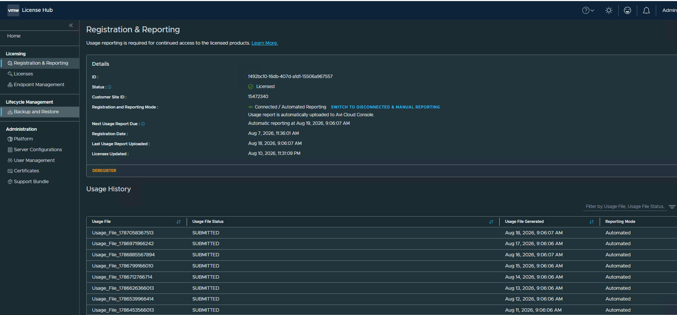The width and height of the screenshot is (677, 315).
Task: Toggle the light/dark theme sun icon
Action: (x=609, y=10)
